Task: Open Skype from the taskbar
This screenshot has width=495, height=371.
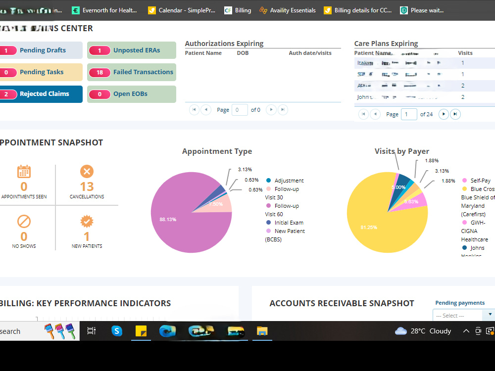Action: click(x=117, y=331)
